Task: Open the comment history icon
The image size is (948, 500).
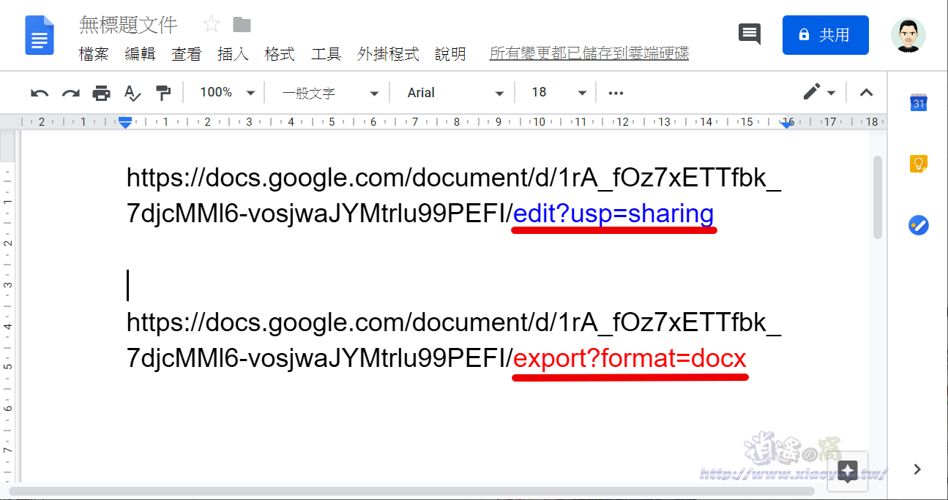Action: (750, 34)
